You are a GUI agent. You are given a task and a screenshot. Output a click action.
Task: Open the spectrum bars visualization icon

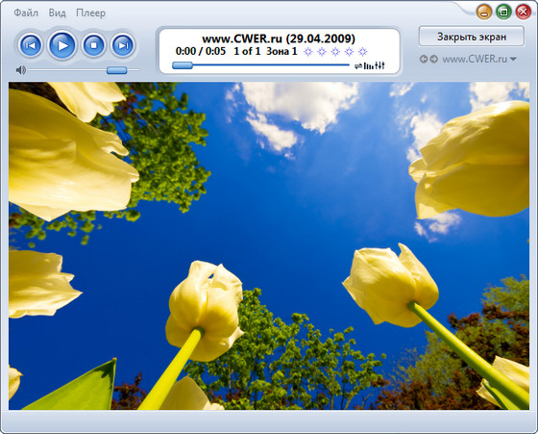(369, 65)
